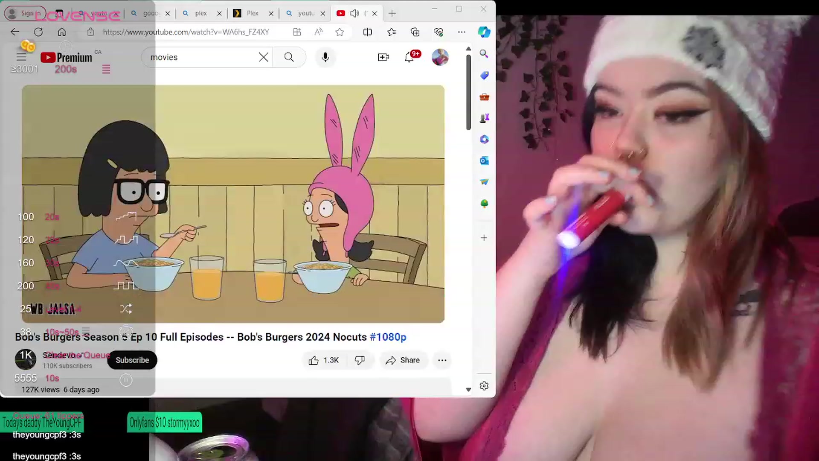Start voice search with microphone icon
Image resolution: width=819 pixels, height=461 pixels.
[x=325, y=57]
